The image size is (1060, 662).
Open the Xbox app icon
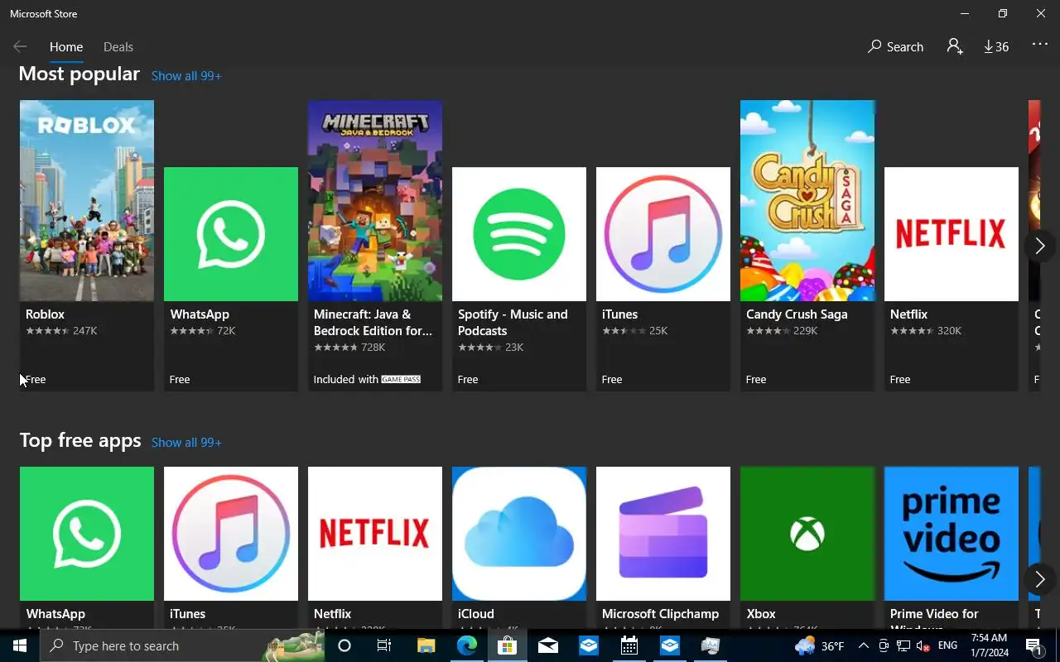click(x=807, y=534)
